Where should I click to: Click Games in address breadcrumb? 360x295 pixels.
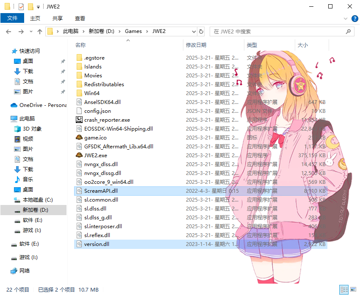click(x=133, y=31)
